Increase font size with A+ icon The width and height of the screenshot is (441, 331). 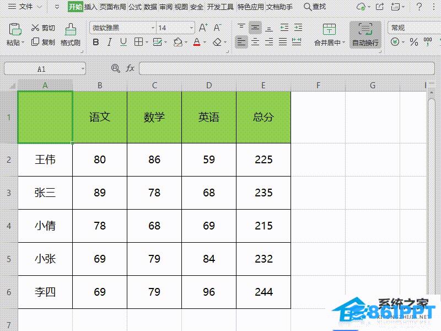(203, 28)
